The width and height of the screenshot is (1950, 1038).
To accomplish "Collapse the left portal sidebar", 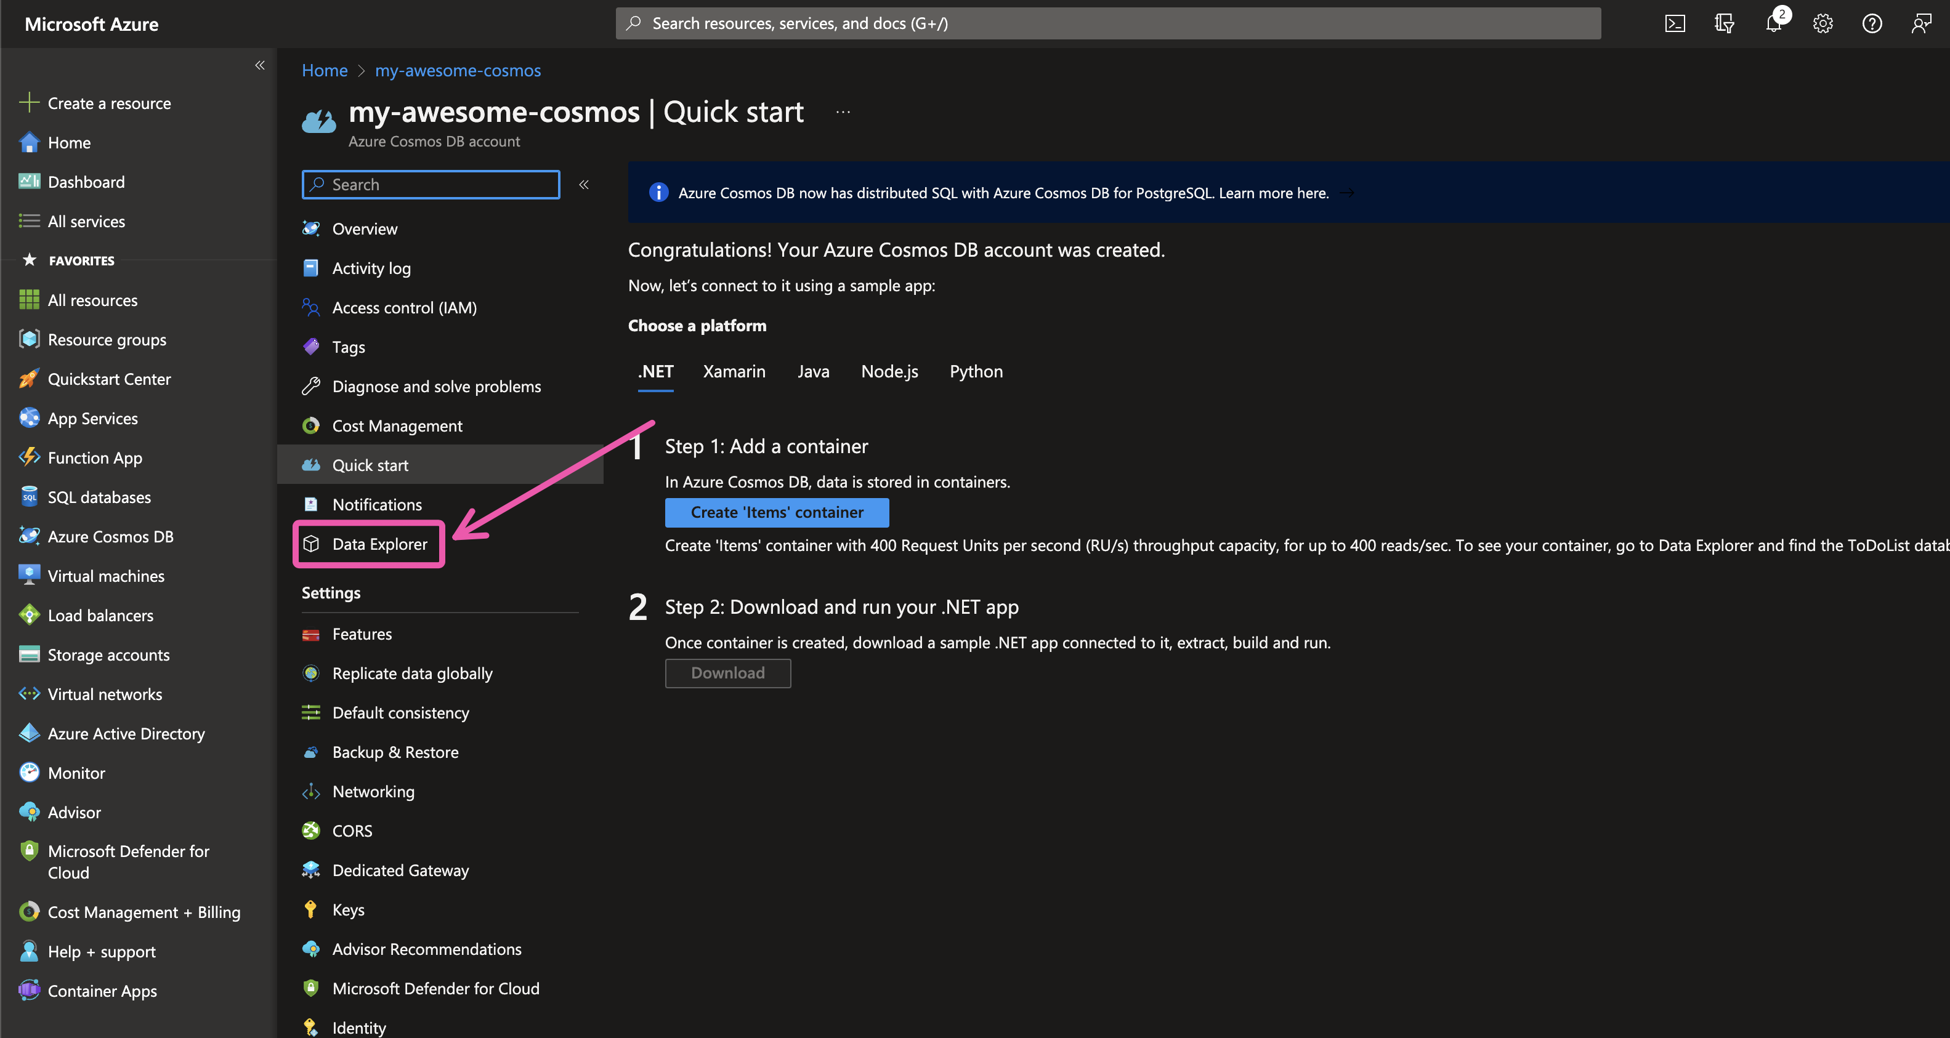I will coord(260,65).
